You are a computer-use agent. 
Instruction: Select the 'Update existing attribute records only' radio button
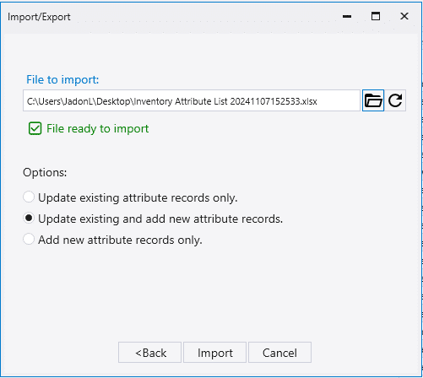(29, 197)
